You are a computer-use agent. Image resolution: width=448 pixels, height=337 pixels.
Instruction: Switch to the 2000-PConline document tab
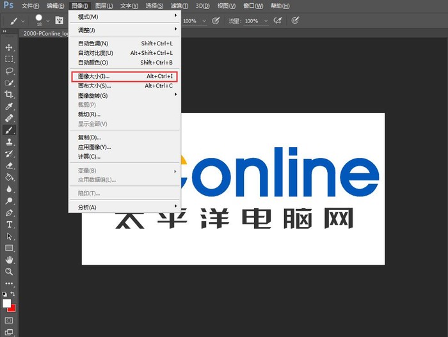point(45,33)
